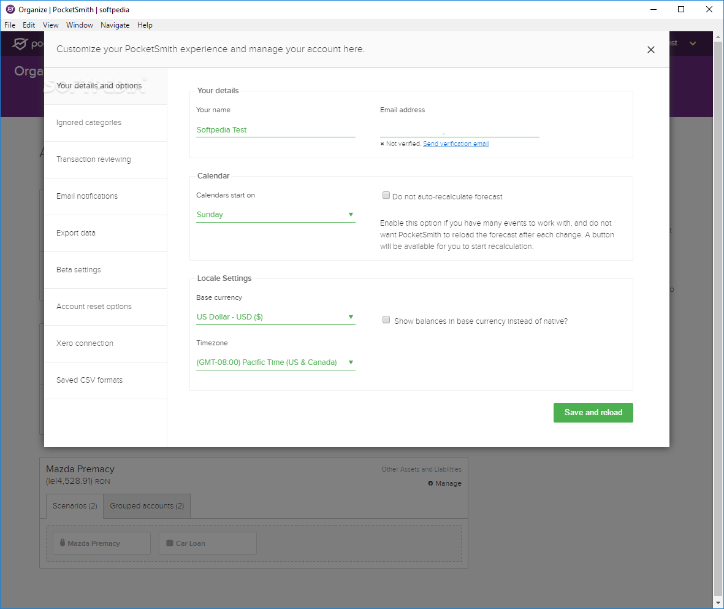Open Xero connection settings

point(105,344)
